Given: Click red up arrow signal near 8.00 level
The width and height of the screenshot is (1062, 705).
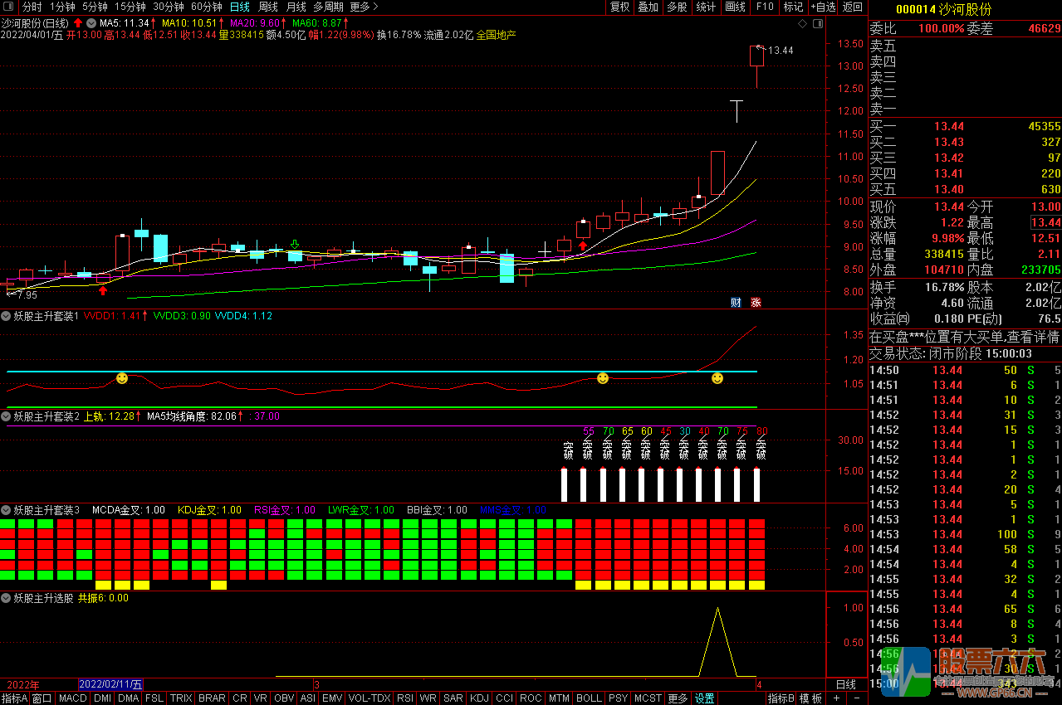Looking at the screenshot, I should [103, 289].
